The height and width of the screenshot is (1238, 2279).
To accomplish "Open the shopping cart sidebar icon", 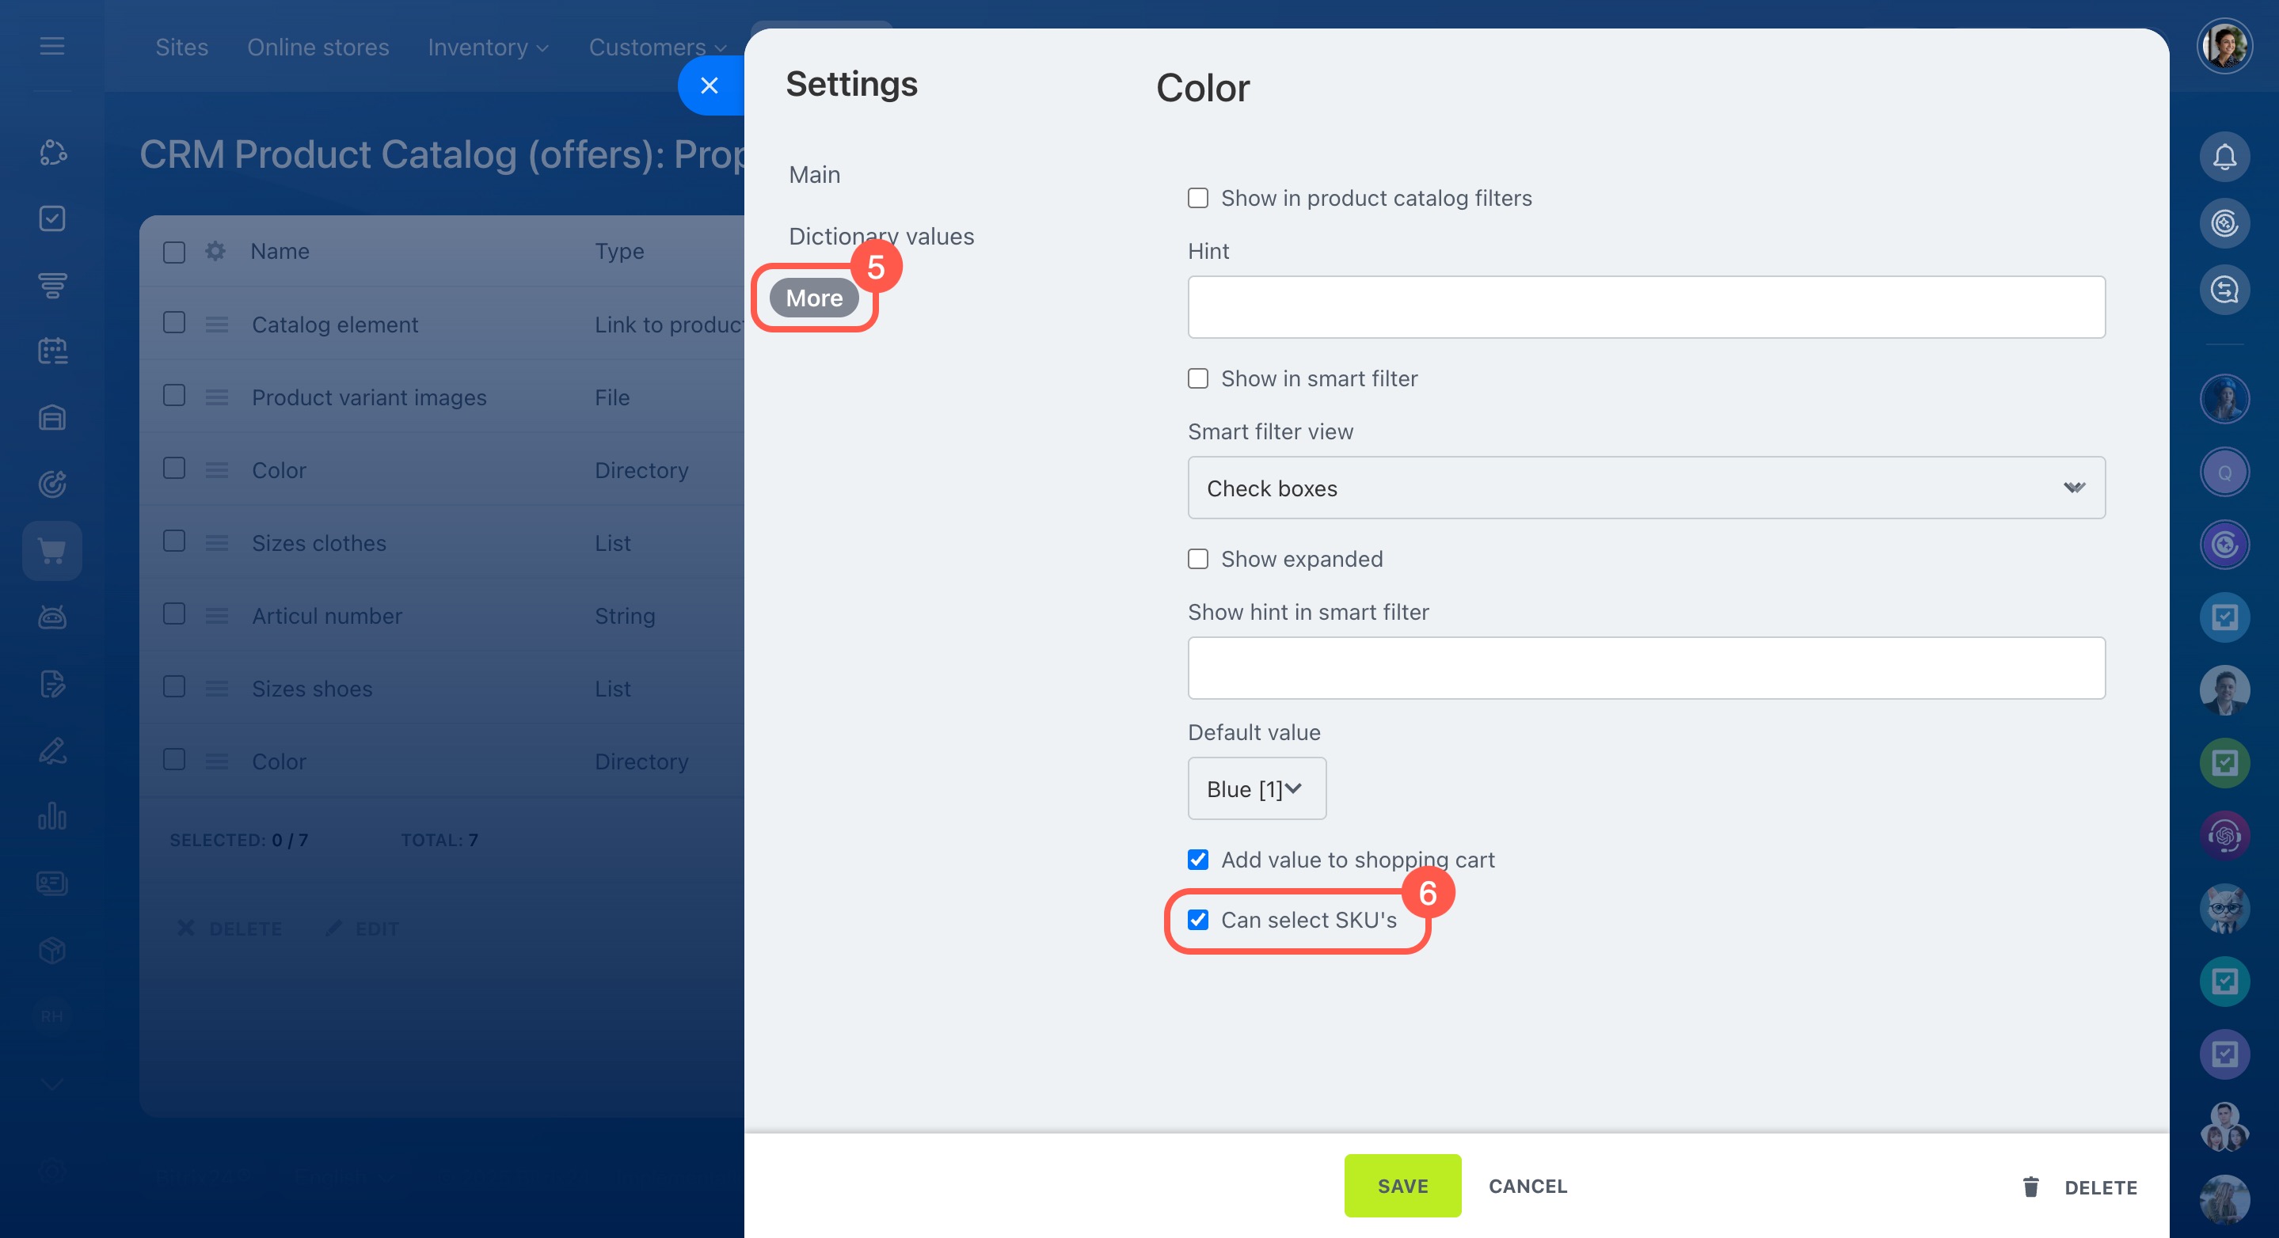I will (x=52, y=551).
